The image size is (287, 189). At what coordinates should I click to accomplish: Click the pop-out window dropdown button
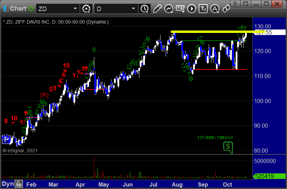coord(245,4)
